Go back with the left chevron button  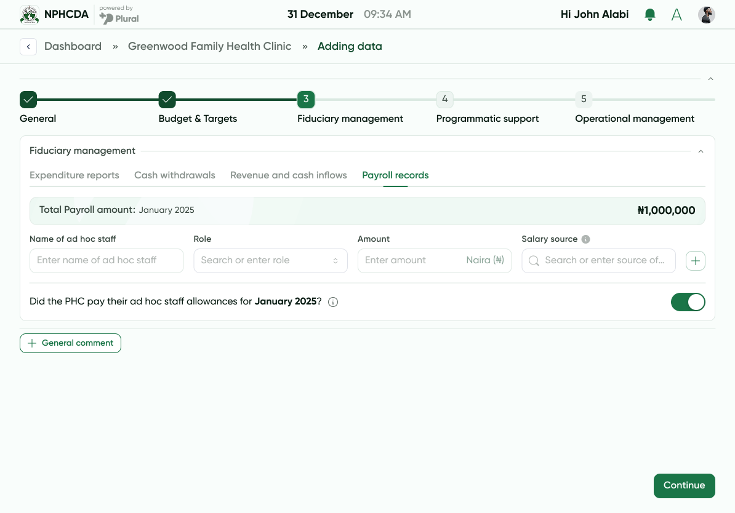tap(28, 46)
